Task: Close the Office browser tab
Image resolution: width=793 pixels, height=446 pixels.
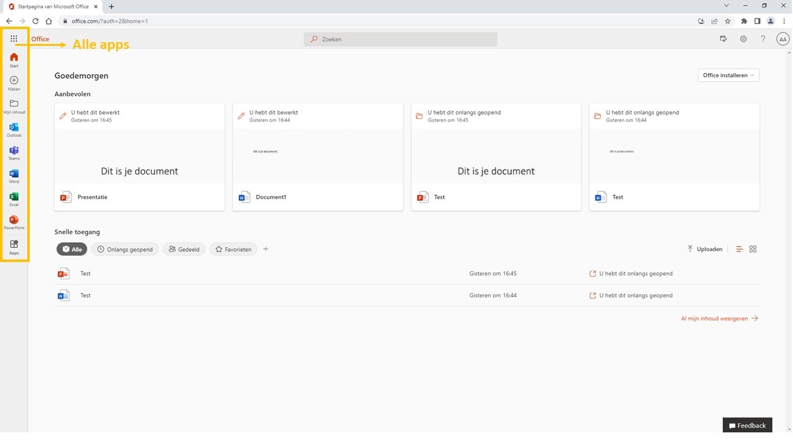Action: click(96, 7)
